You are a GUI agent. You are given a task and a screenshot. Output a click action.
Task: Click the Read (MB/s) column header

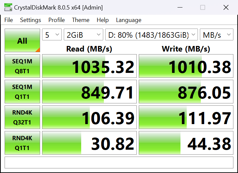89,49
